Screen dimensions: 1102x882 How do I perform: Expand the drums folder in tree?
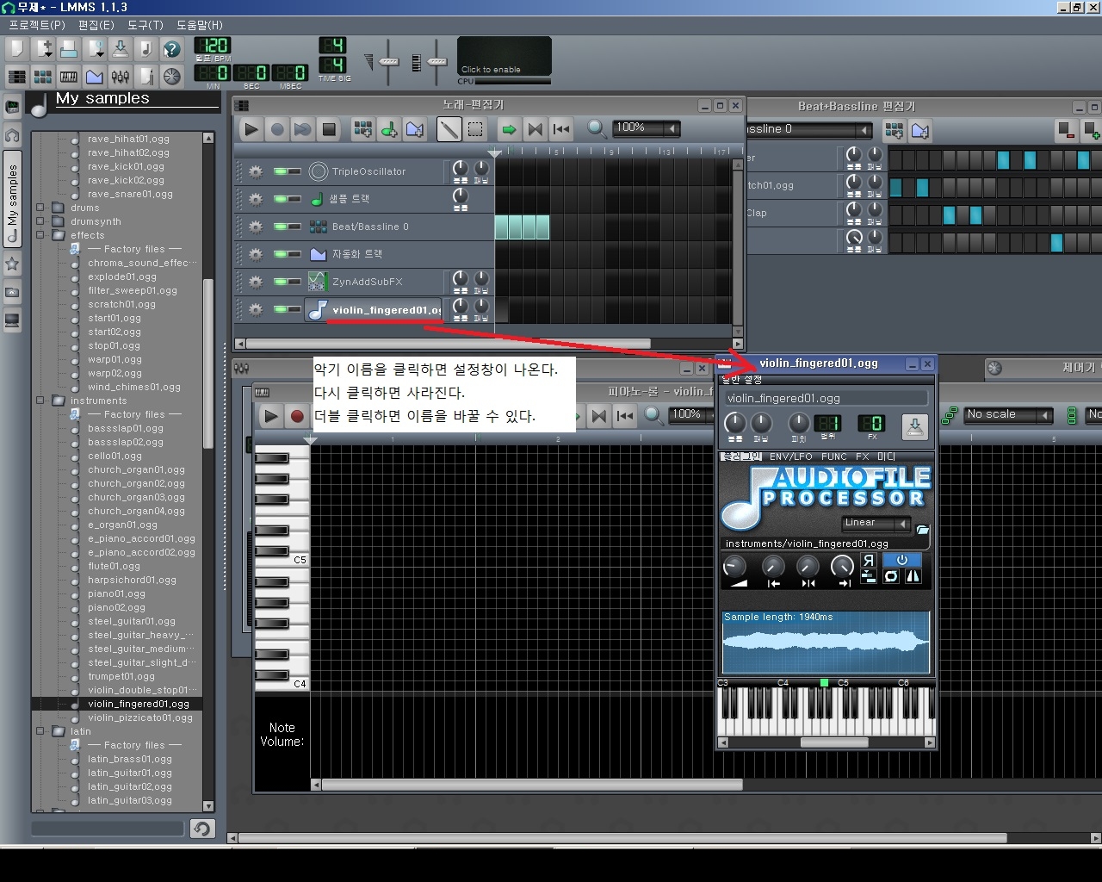coord(40,208)
